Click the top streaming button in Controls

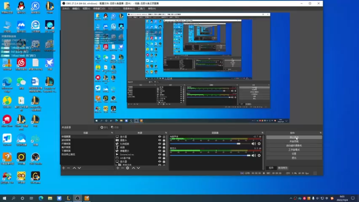294,137
